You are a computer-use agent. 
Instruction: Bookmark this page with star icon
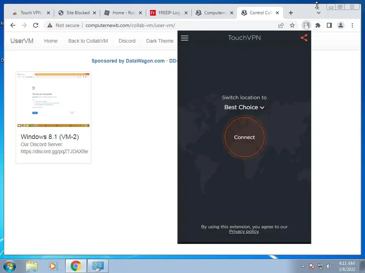[292, 25]
